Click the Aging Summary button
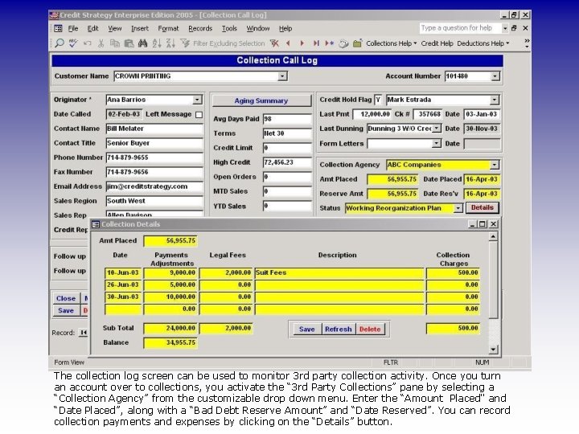Screen dimensions: 579x434 point(261,100)
